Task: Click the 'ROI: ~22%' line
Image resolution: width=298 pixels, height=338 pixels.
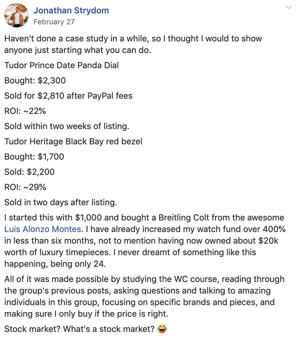Action: pos(25,111)
